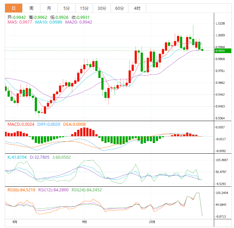Click the 0.9761 price axis label

(x=220, y=71)
